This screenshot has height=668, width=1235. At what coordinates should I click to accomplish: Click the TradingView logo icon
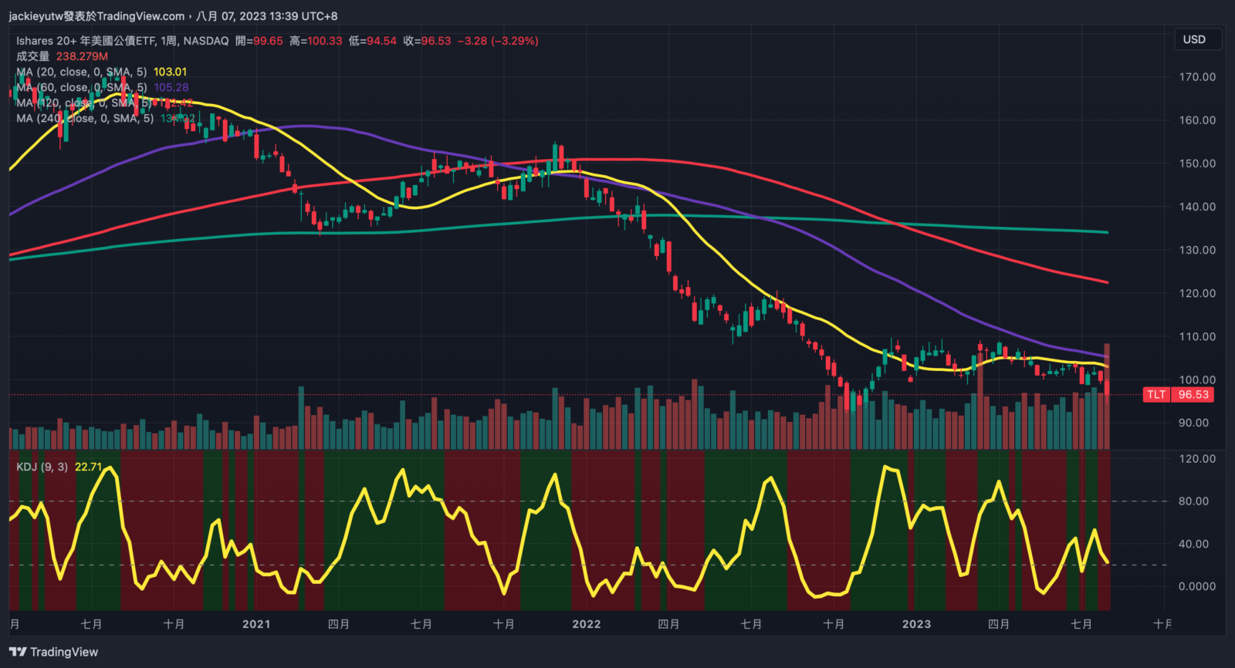[x=18, y=652]
